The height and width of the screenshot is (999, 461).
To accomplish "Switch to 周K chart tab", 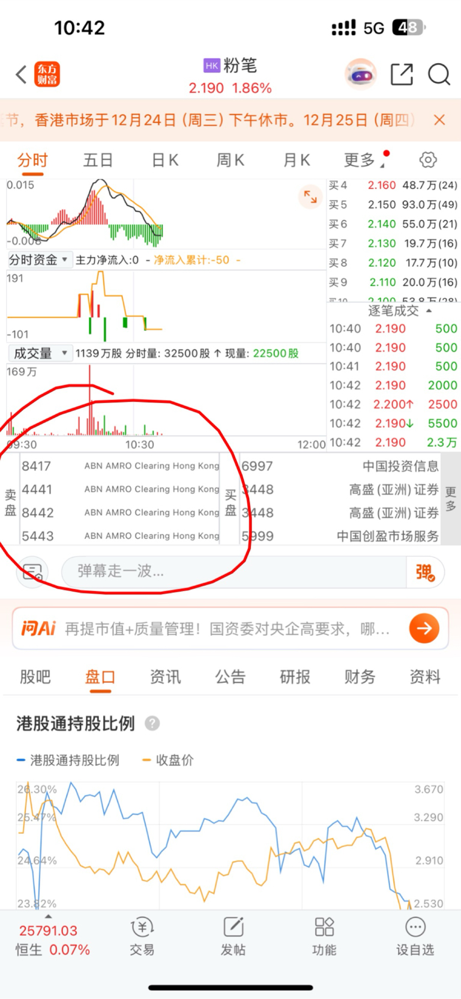I will [x=230, y=160].
